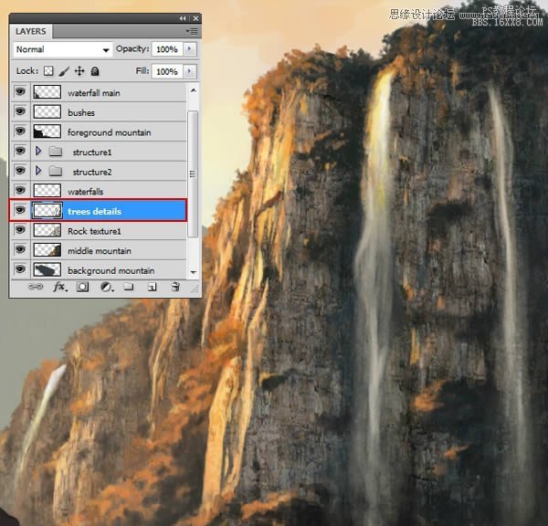Select the trees details layer
This screenshot has width=548, height=526.
99,211
